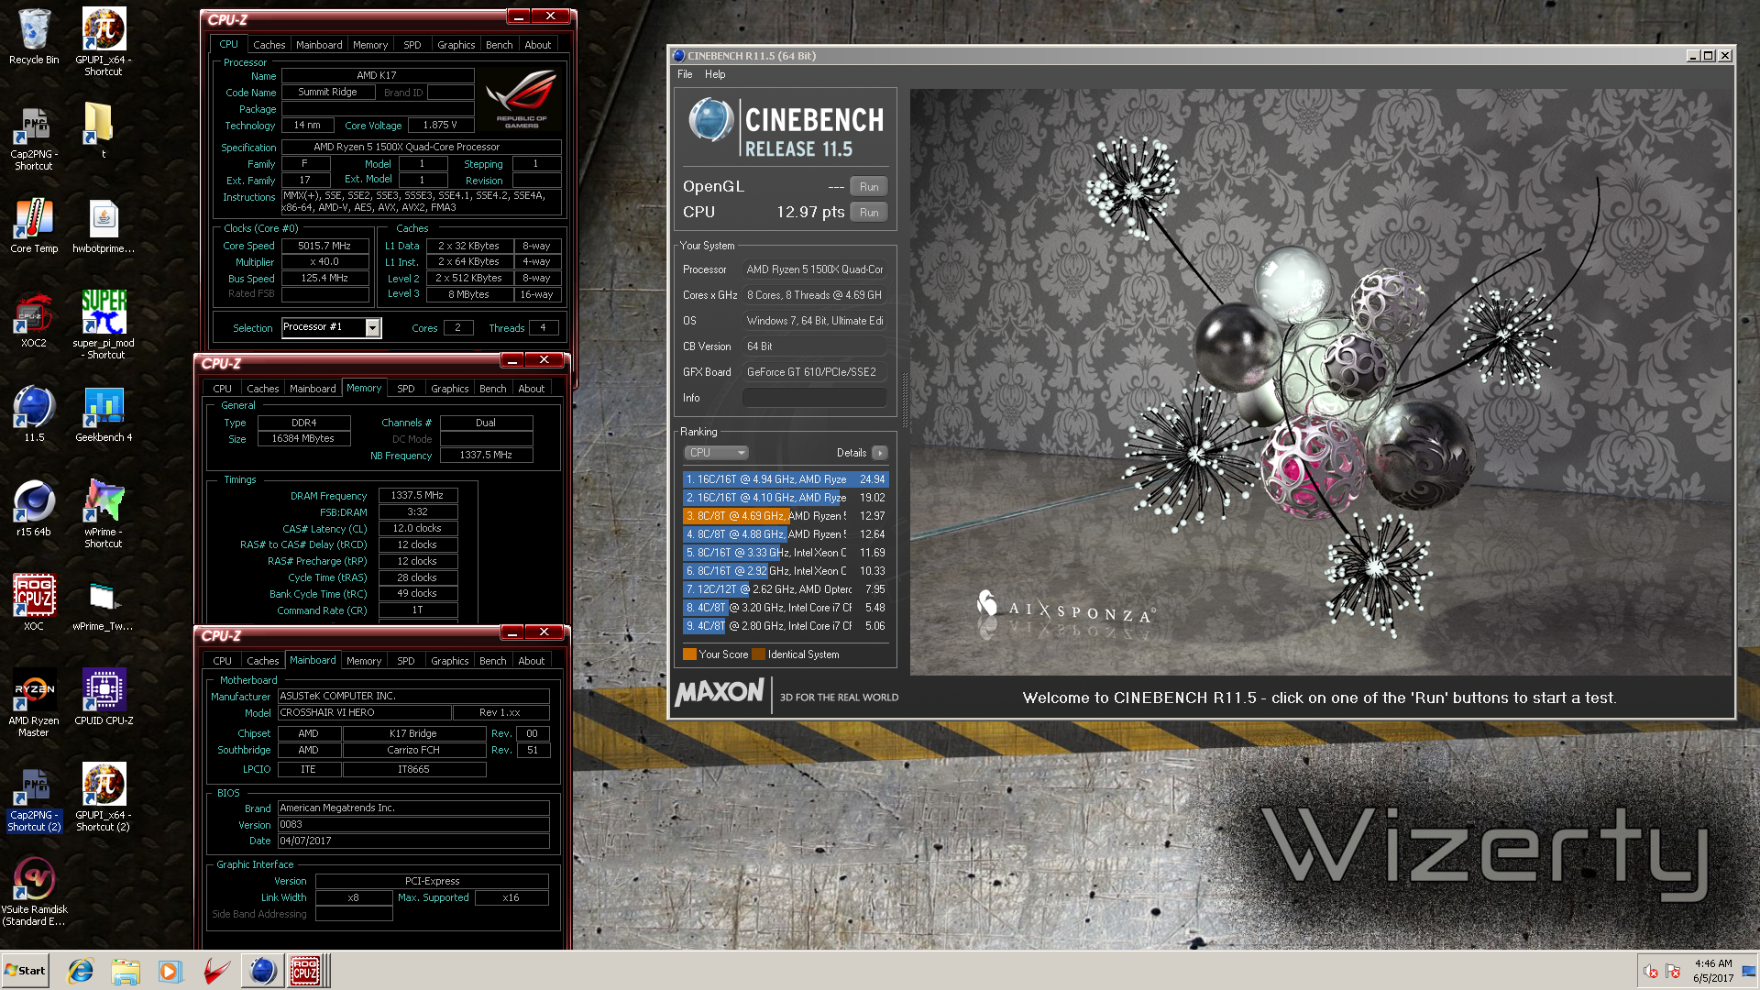Click the Cinebench rendered scene preview

(1321, 382)
